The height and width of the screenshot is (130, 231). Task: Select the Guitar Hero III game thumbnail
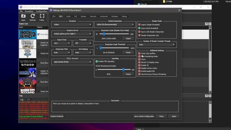(x=27, y=44)
